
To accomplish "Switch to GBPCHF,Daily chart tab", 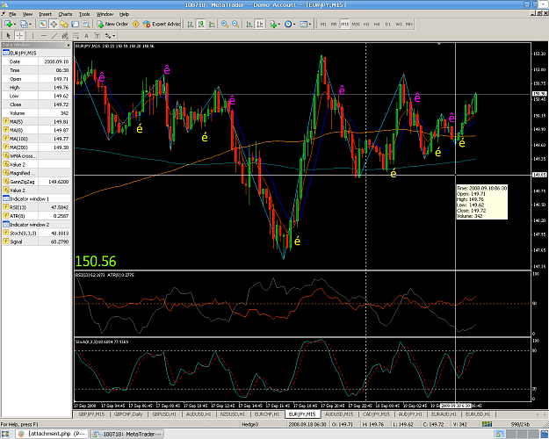I will 127,414.
